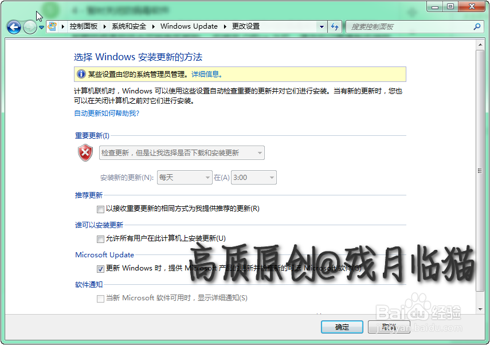Viewport: 490px width, 345px height.
Task: Click the red shield warning icon
Action: 85,153
